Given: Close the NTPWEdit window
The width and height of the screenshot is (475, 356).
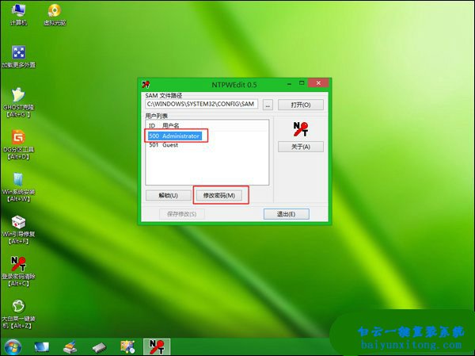Looking at the screenshot, I should coord(318,82).
